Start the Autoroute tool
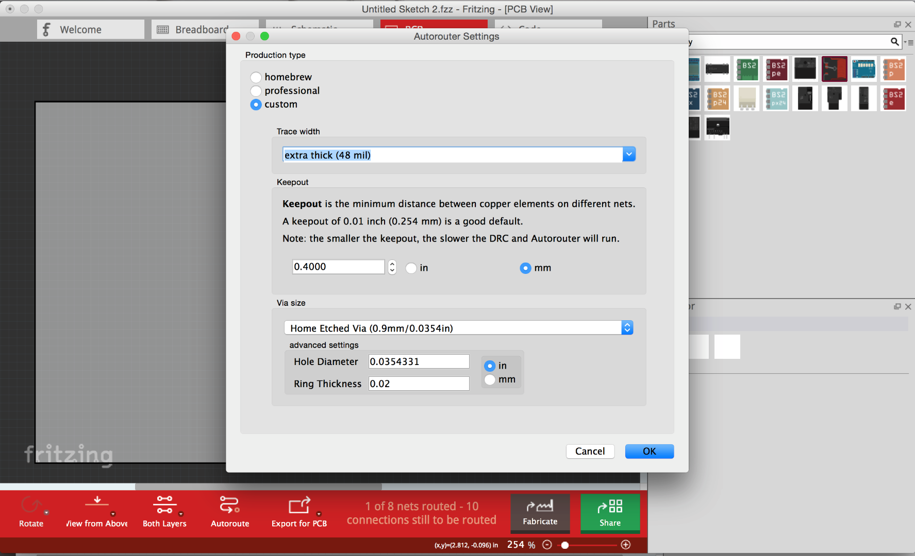This screenshot has width=915, height=556. (x=229, y=505)
